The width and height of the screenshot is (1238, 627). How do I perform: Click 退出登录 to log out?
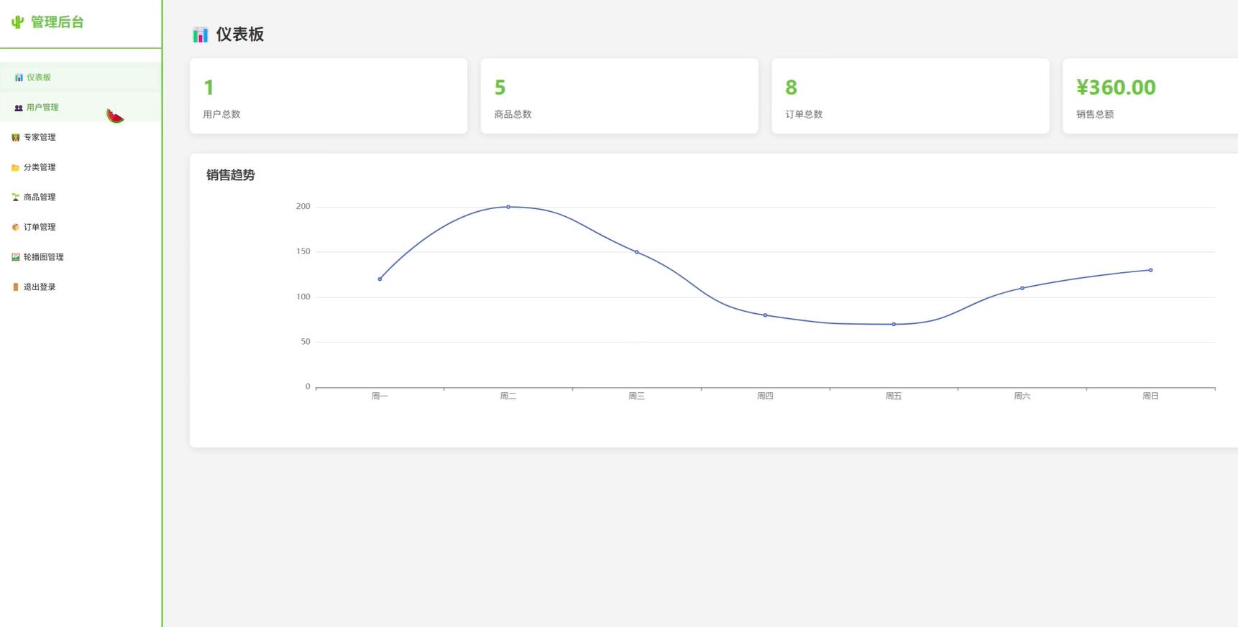[x=81, y=287]
